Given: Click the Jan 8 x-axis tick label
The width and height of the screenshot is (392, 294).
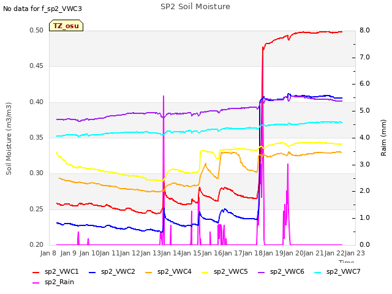Looking at the screenshot, I should 48,253.
